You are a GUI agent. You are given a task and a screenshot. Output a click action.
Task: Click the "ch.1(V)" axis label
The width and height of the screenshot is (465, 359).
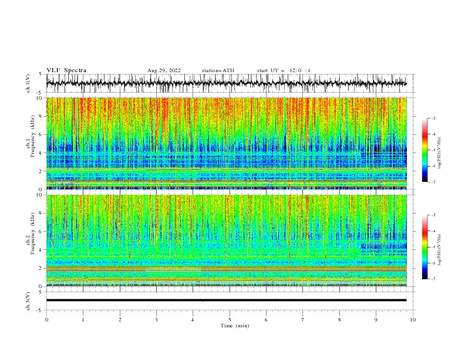(x=28, y=83)
